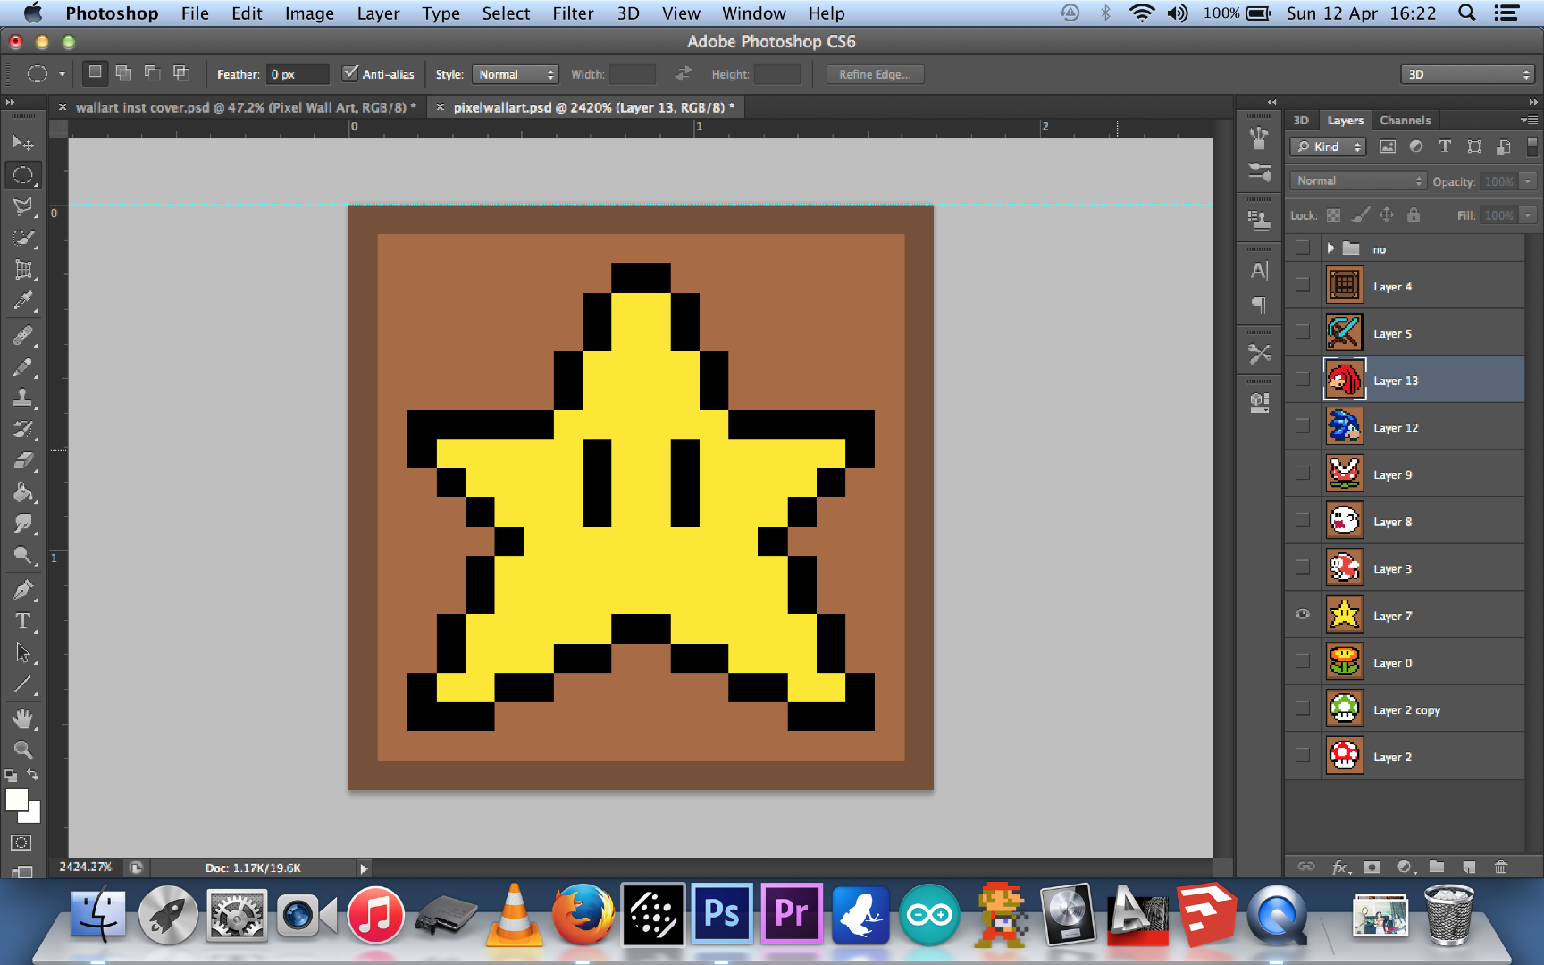The image size is (1544, 965).
Task: Select the Move tool
Action: click(23, 143)
